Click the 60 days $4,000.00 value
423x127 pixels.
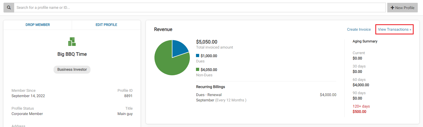361,85
